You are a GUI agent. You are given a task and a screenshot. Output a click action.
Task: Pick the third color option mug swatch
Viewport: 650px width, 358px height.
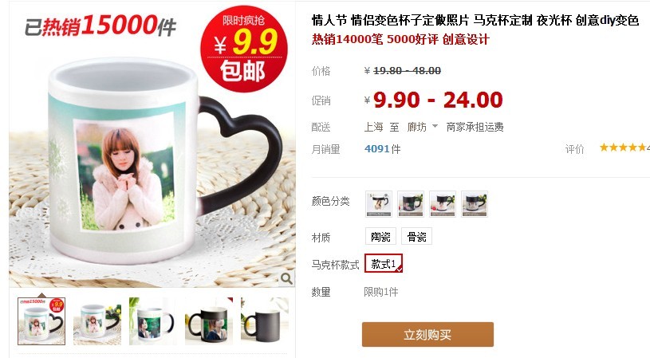coord(443,204)
